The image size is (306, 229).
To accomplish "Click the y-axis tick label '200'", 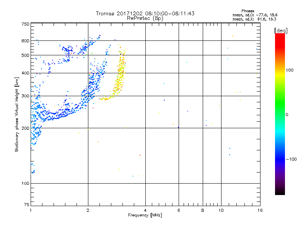I will tap(25, 128).
